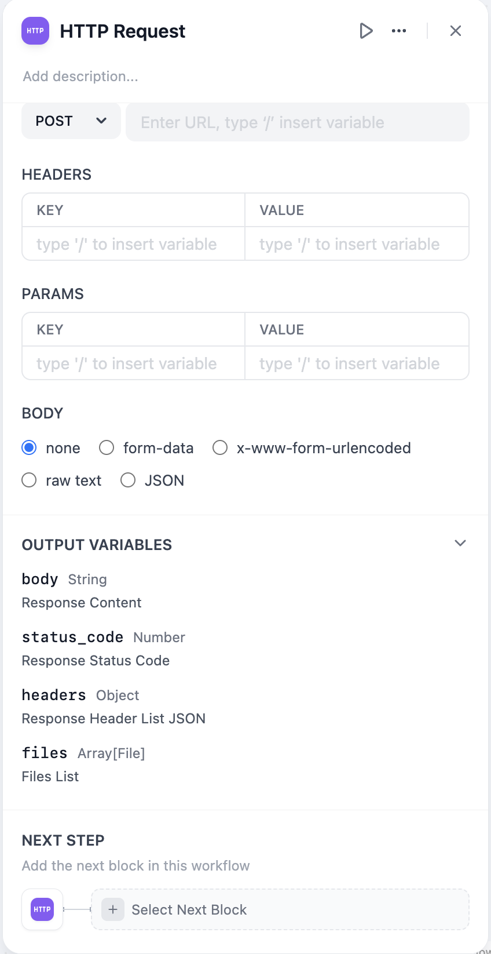The width and height of the screenshot is (491, 954).
Task: Focus the Headers key input cell
Action: point(133,244)
